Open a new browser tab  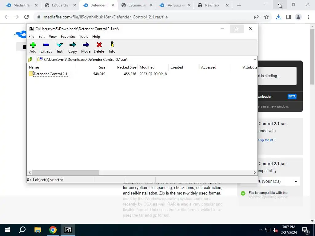point(239,6)
